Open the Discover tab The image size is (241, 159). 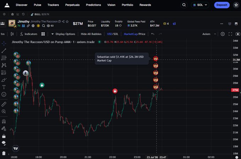pos(22,5)
